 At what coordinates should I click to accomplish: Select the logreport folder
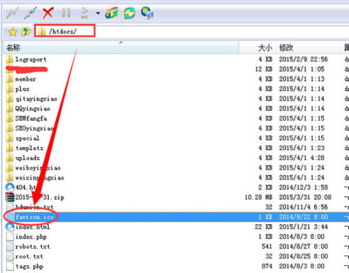tap(31, 59)
